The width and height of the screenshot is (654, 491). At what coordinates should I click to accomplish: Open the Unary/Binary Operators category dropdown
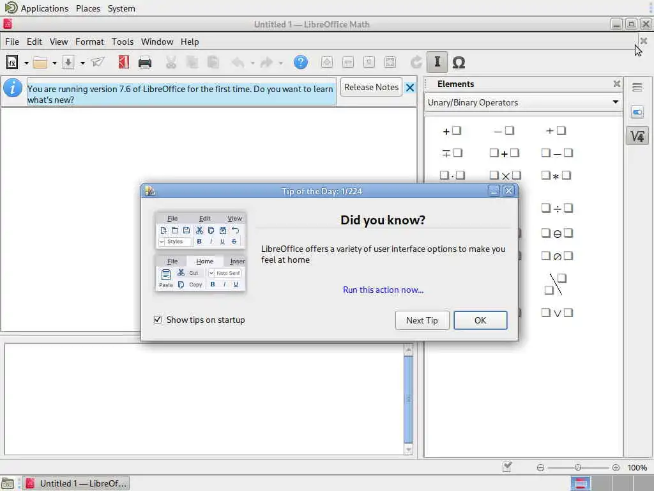coord(523,102)
